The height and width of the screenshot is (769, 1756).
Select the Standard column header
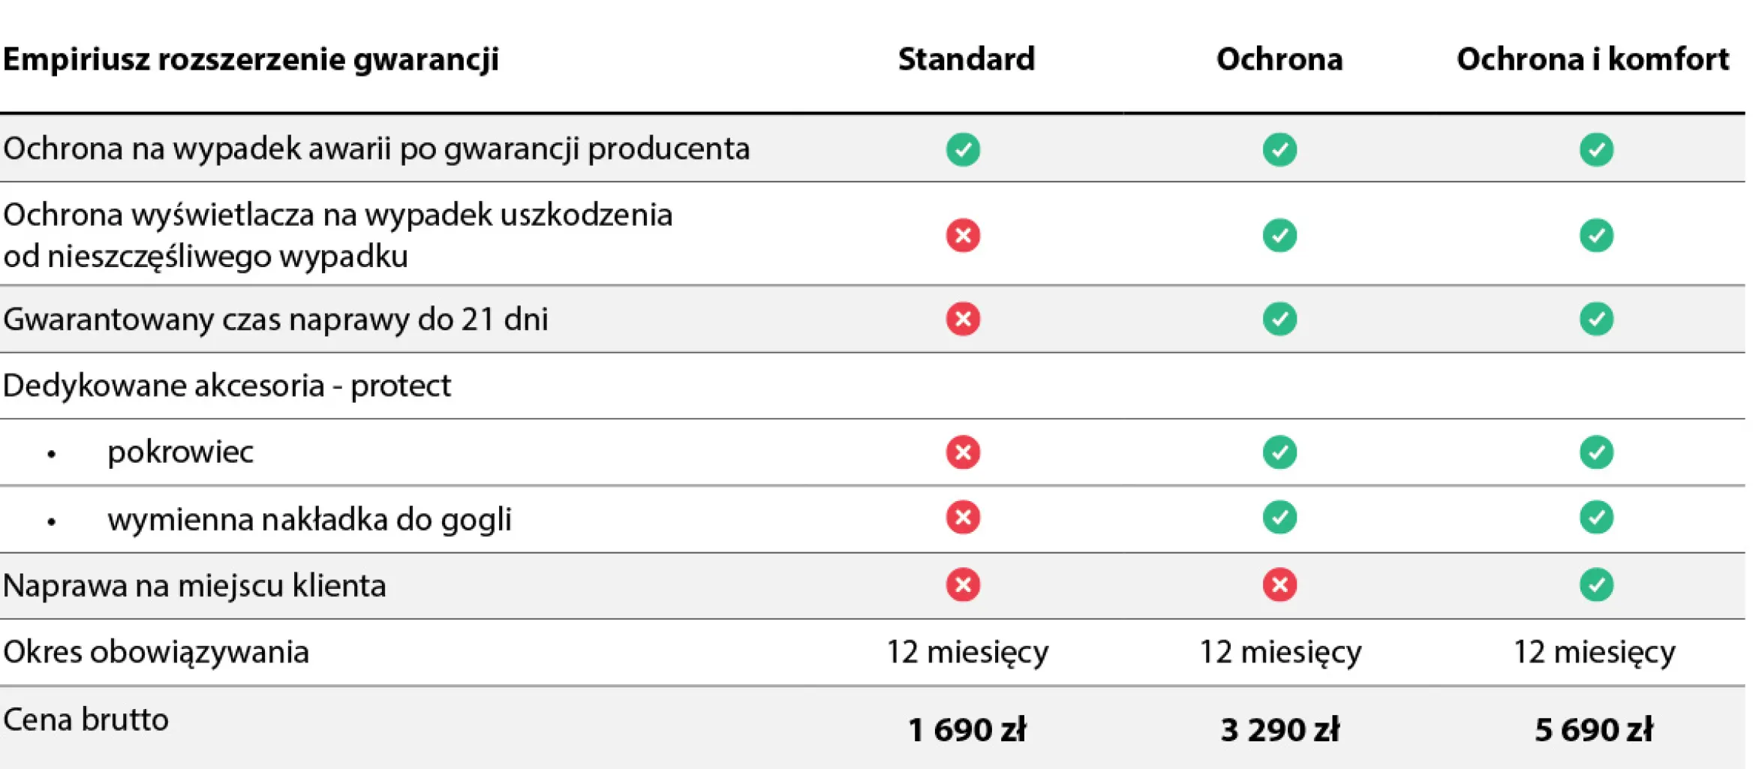coord(967,59)
